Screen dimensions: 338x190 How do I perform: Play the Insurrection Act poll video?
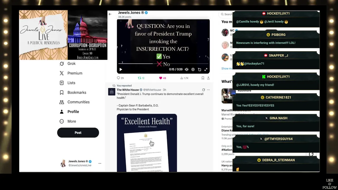coord(121,69)
